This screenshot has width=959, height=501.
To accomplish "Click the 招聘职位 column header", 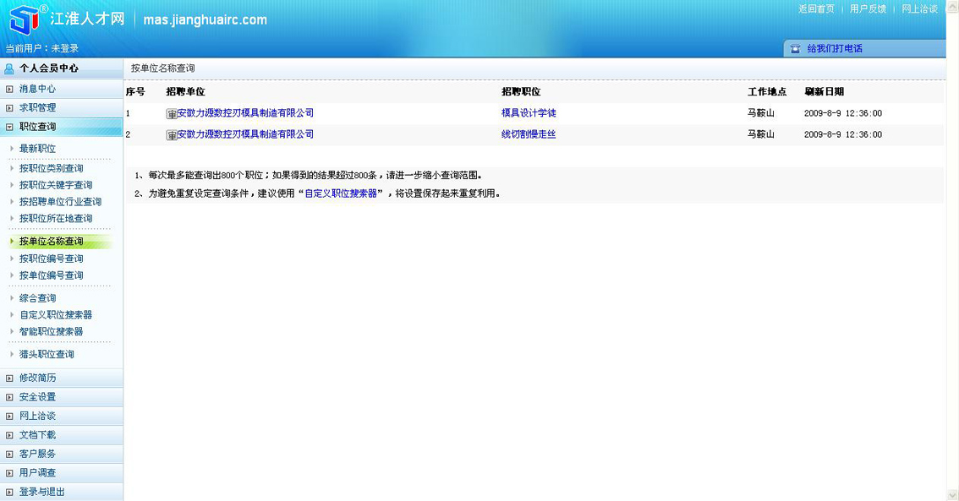I will [521, 91].
